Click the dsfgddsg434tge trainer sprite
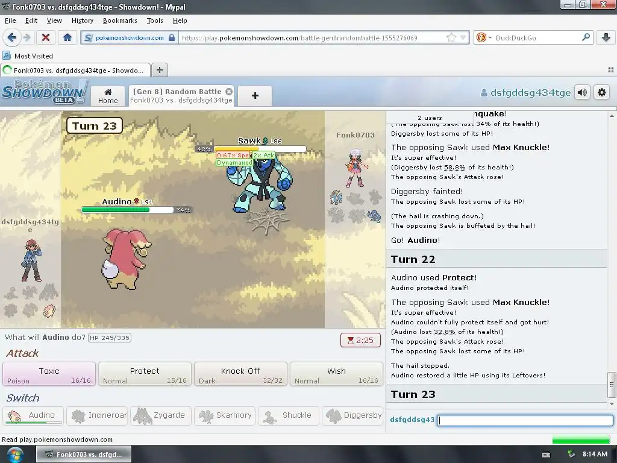 pos(31,260)
